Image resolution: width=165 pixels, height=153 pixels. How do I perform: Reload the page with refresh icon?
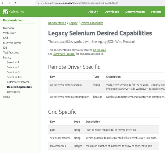click(x=15, y=3)
